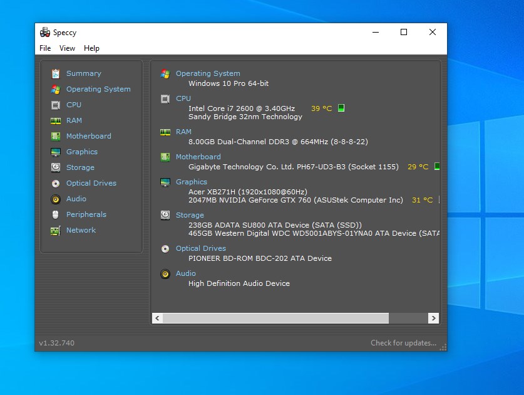524x395 pixels.
Task: Click Check for updates link
Action: point(403,343)
